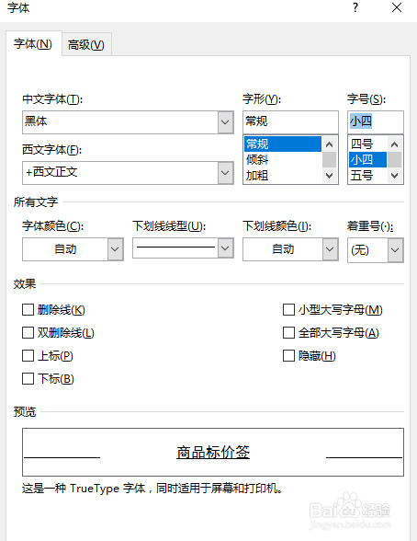Click the help question mark icon

click(x=355, y=7)
